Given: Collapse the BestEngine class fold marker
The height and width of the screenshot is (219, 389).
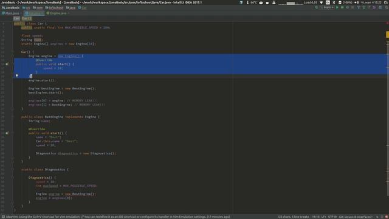Looking at the screenshot, I should tap(12, 117).
